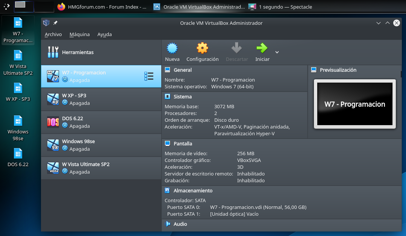Viewport: 406px width, 236px height.
Task: Click the power state icon of Windows 98se
Action: [65, 148]
